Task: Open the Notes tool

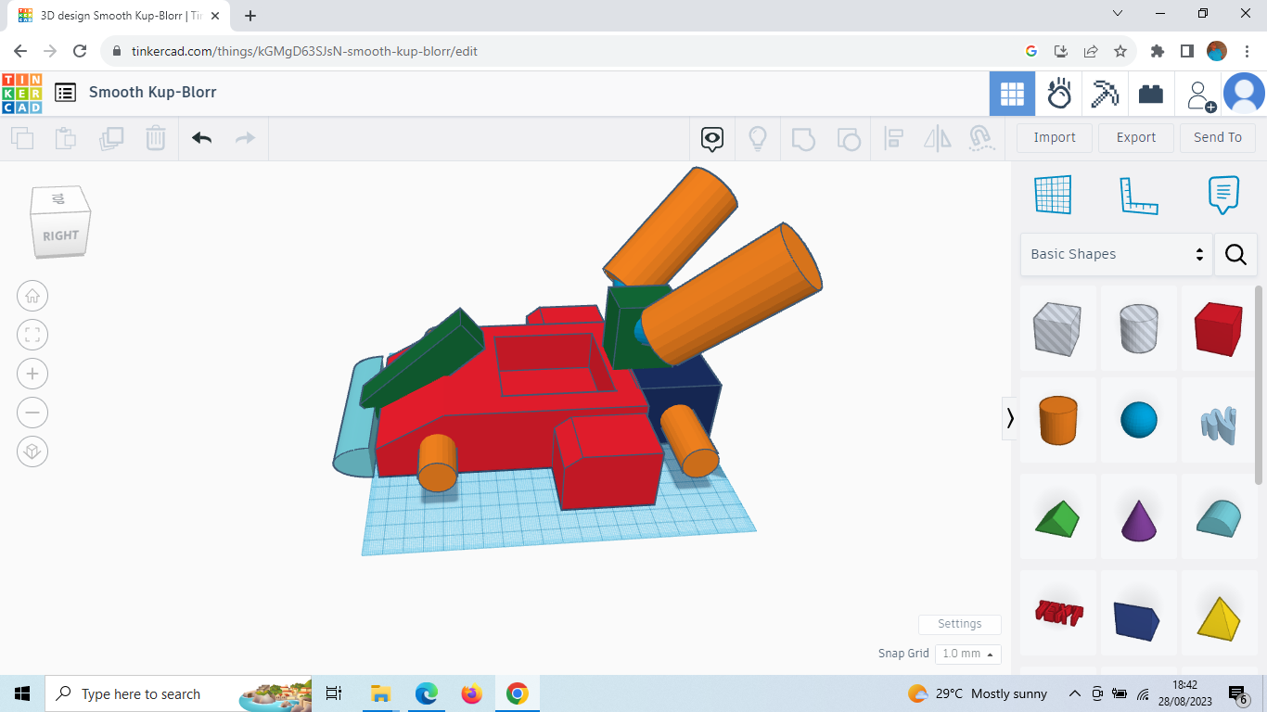Action: [x=1222, y=195]
